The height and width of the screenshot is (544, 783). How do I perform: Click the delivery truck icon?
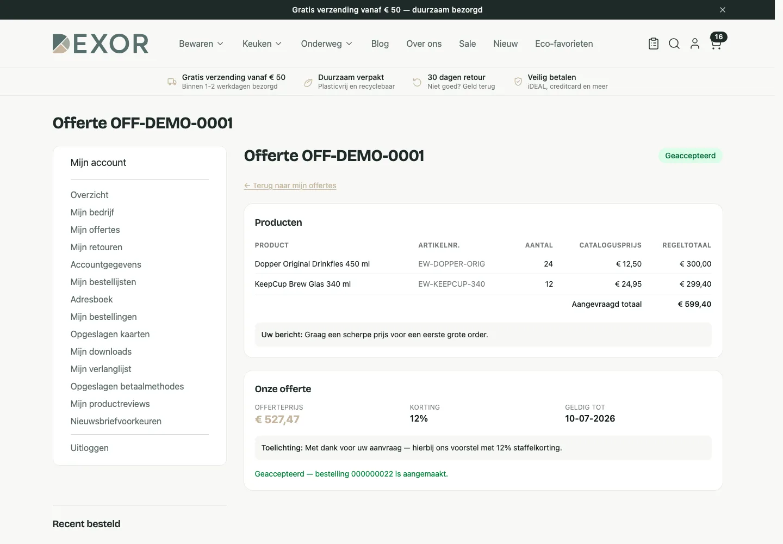(x=172, y=82)
